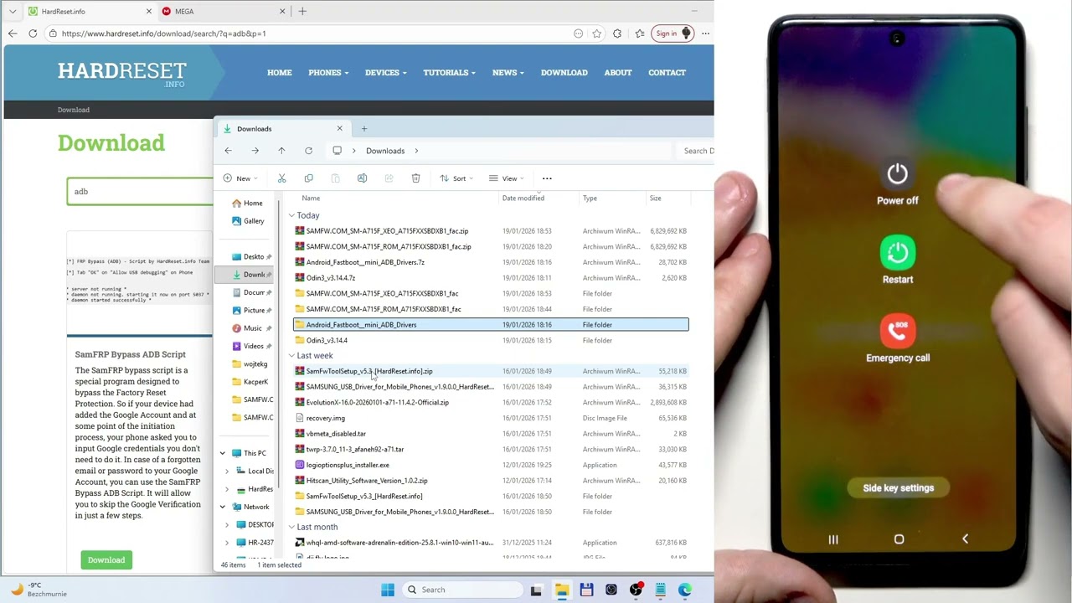Collapse the Network tree node
The height and width of the screenshot is (603, 1072).
pos(223,507)
